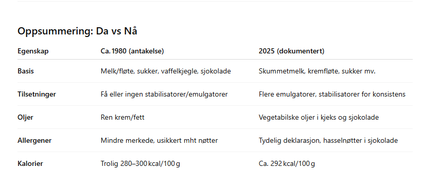Click the Flere emulgatorer, stabilisatorer for konsistens cell
The width and height of the screenshot is (423, 188).
pyautogui.click(x=332, y=95)
